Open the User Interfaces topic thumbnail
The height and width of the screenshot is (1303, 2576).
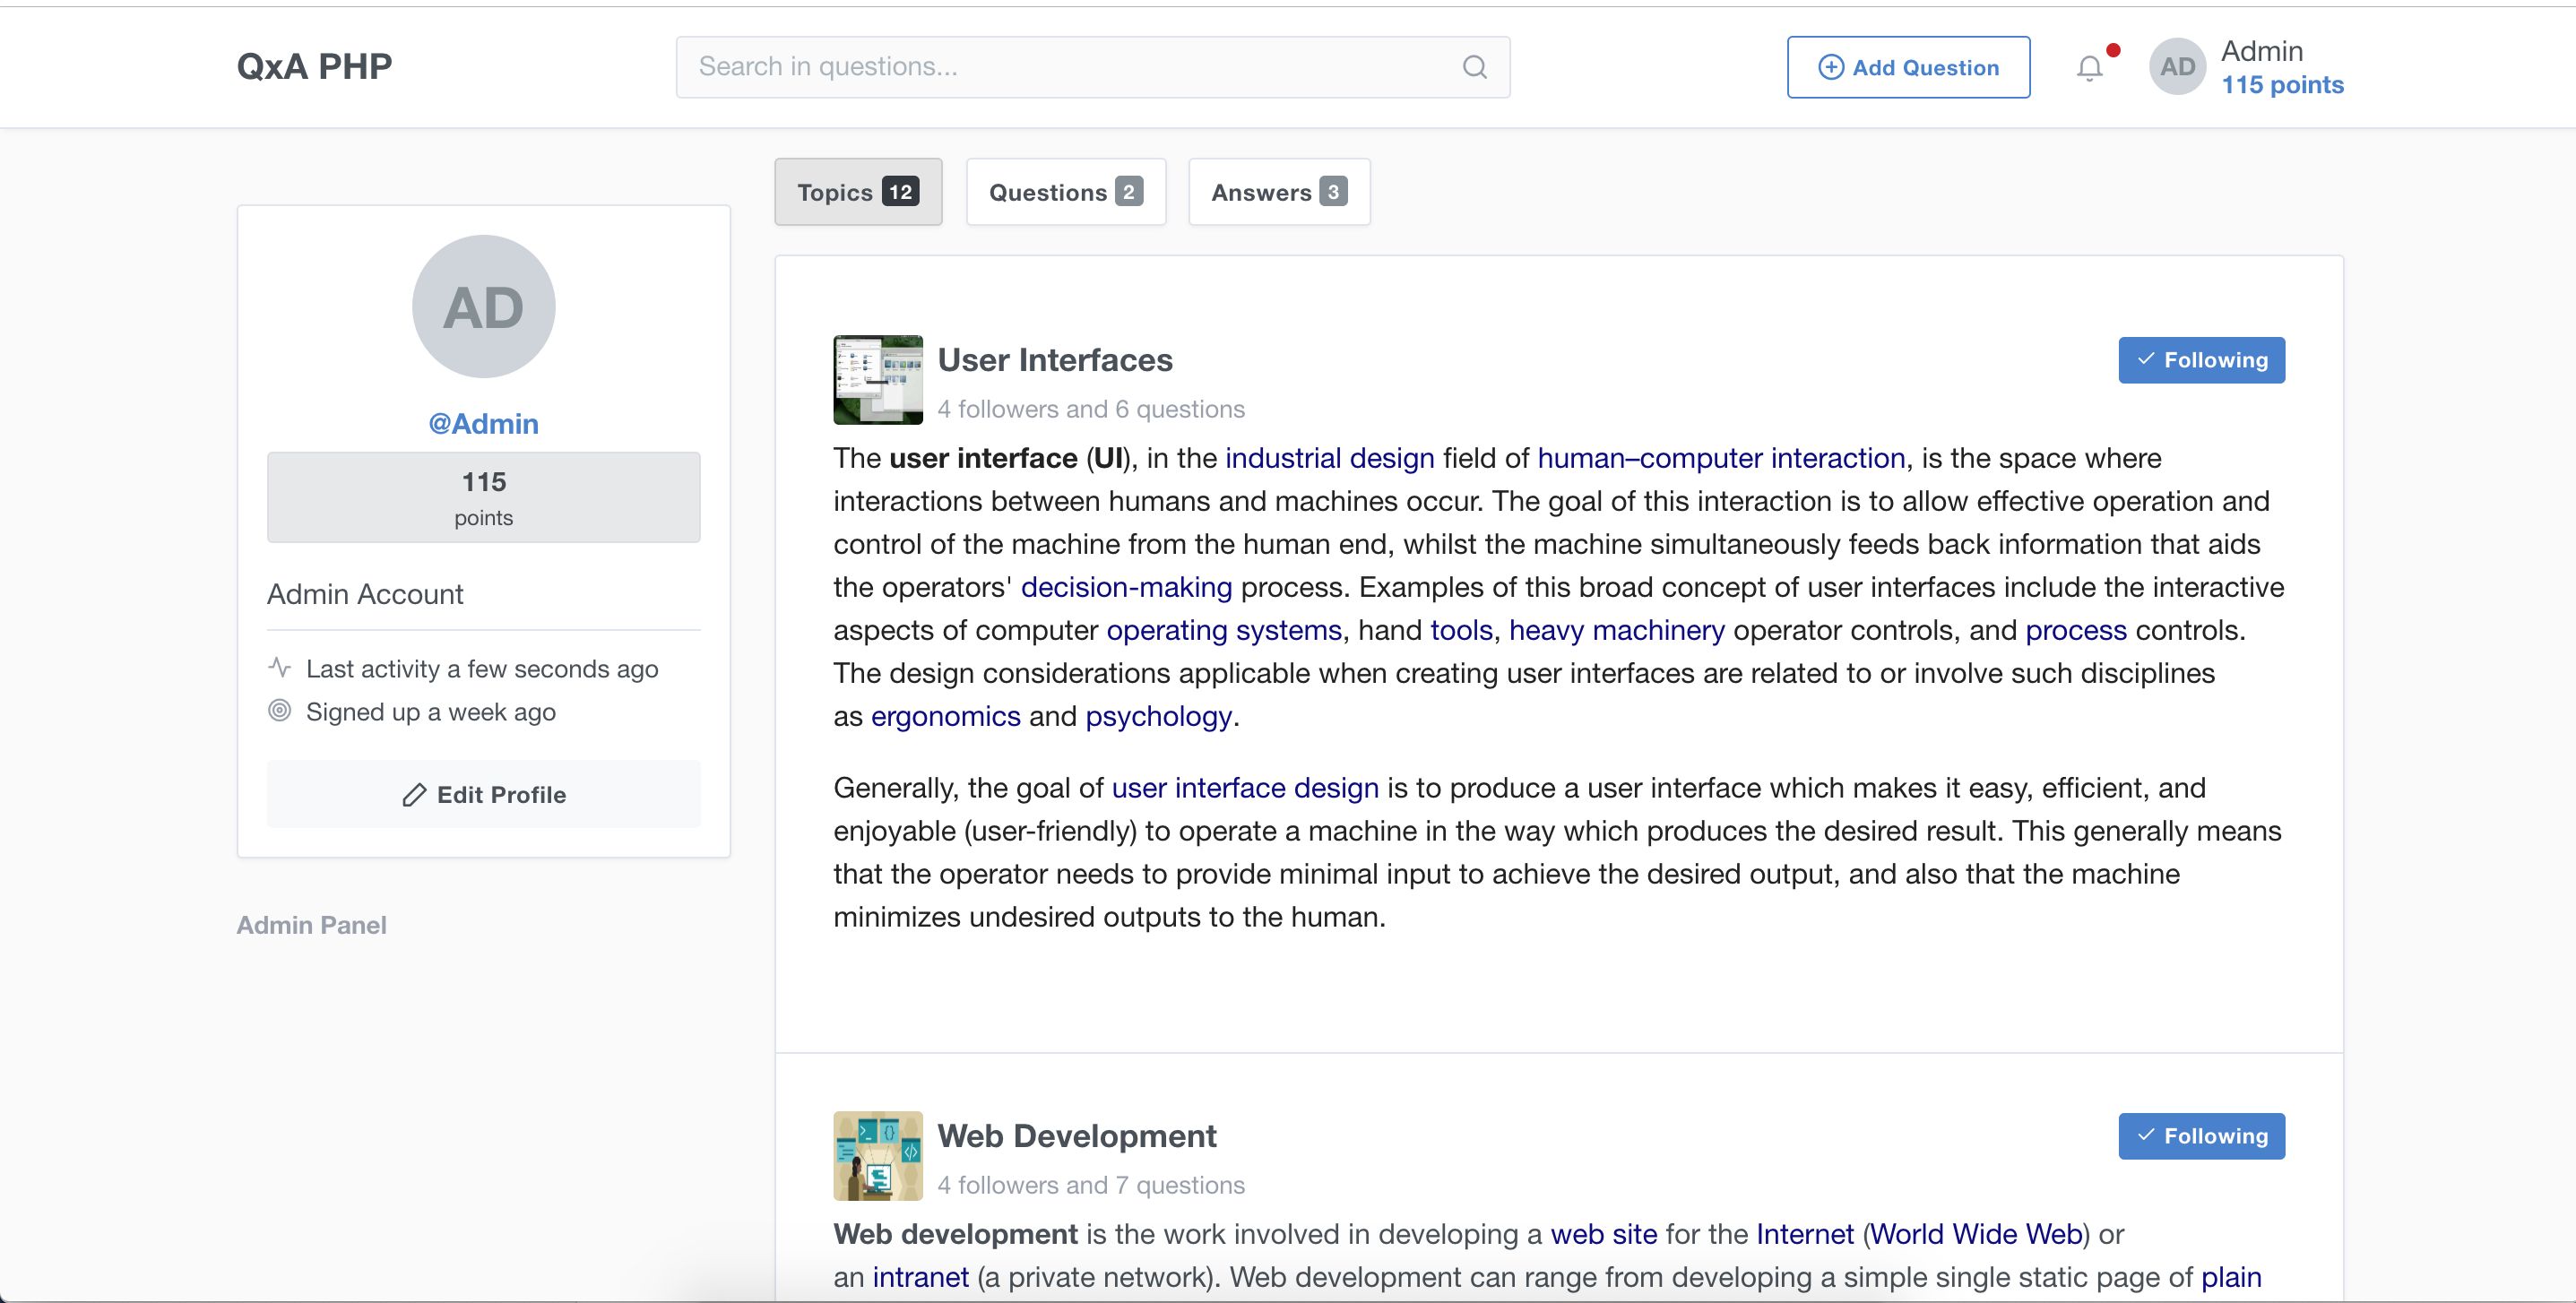tap(877, 380)
